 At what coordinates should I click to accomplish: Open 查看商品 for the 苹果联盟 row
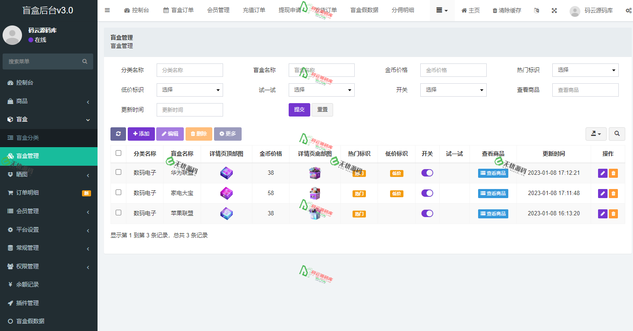(x=493, y=213)
